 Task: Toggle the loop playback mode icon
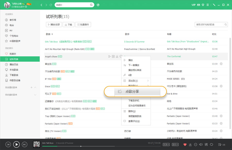(212, 145)
